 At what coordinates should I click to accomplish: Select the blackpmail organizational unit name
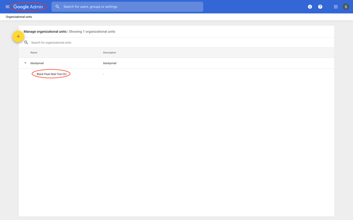coord(37,63)
